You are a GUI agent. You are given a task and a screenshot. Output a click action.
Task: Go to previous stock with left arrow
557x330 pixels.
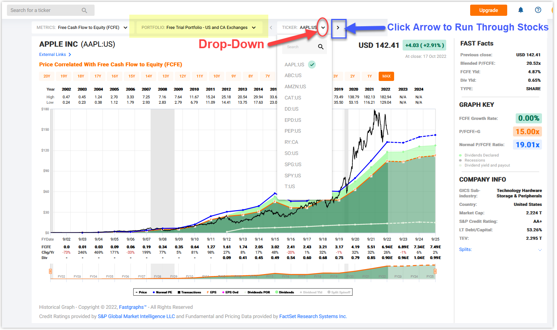click(271, 28)
